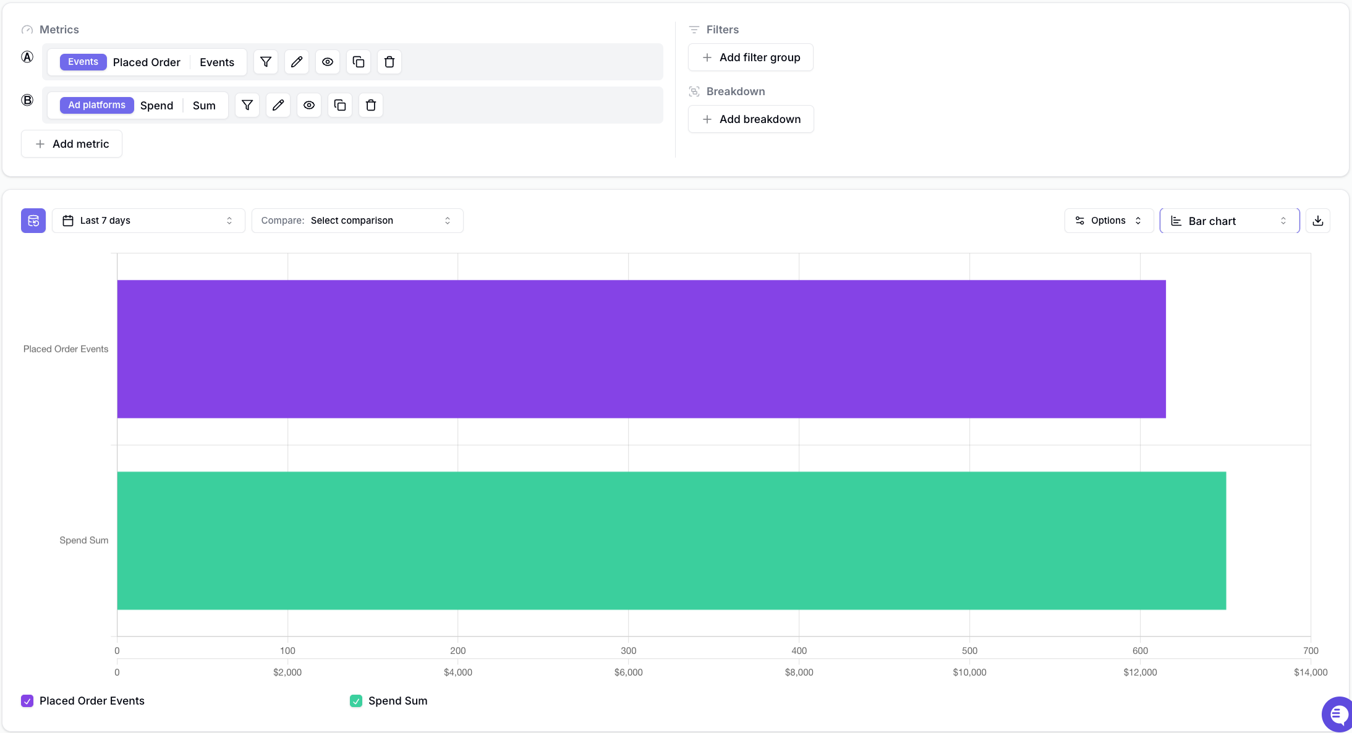The image size is (1352, 733).
Task: Select Placed Order metric name
Action: (147, 62)
